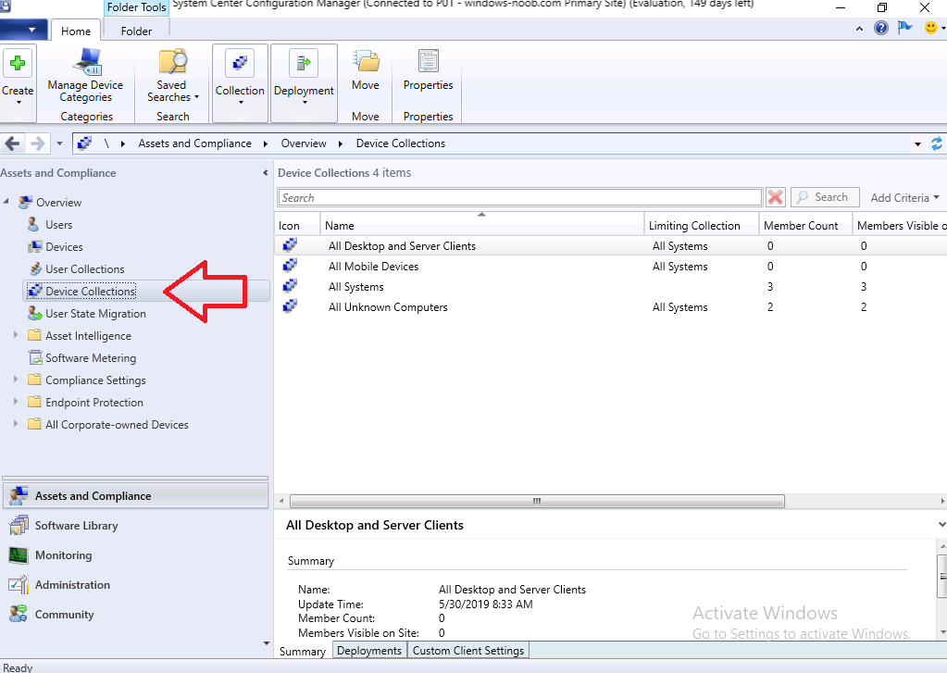Click the Administration workspace icon
Image resolution: width=947 pixels, height=673 pixels.
tap(19, 585)
